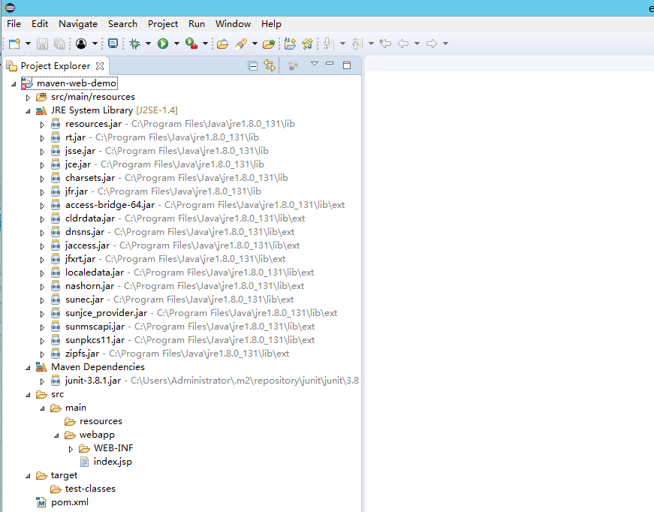The image size is (654, 512).
Task: Select the Project Explorer tab
Action: pos(55,66)
